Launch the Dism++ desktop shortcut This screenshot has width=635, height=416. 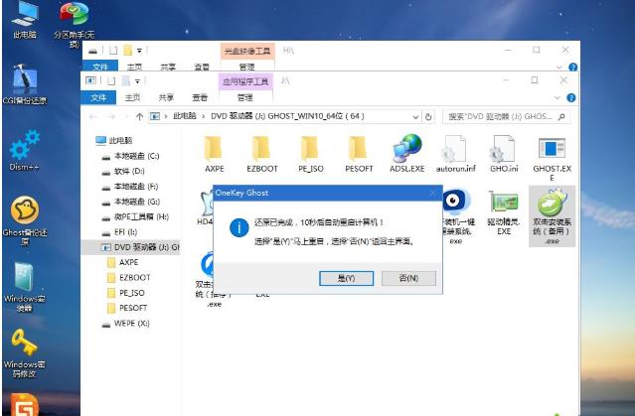24,150
